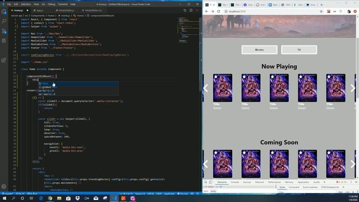Open the VS Code Explorer icon

4,11
